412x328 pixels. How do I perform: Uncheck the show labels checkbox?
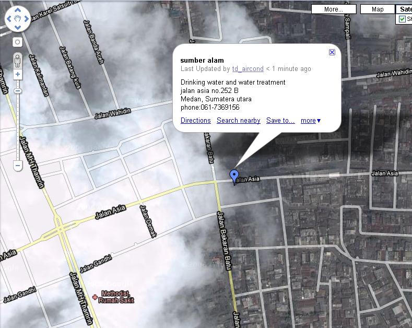[x=402, y=19]
